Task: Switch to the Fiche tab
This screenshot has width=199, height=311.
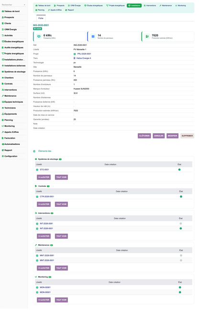Action: tap(41, 18)
